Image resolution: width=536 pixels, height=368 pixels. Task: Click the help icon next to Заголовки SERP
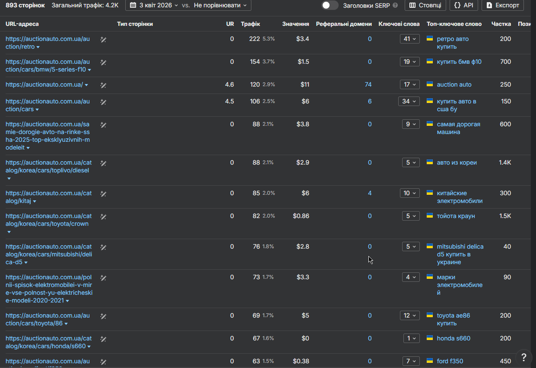pos(395,6)
